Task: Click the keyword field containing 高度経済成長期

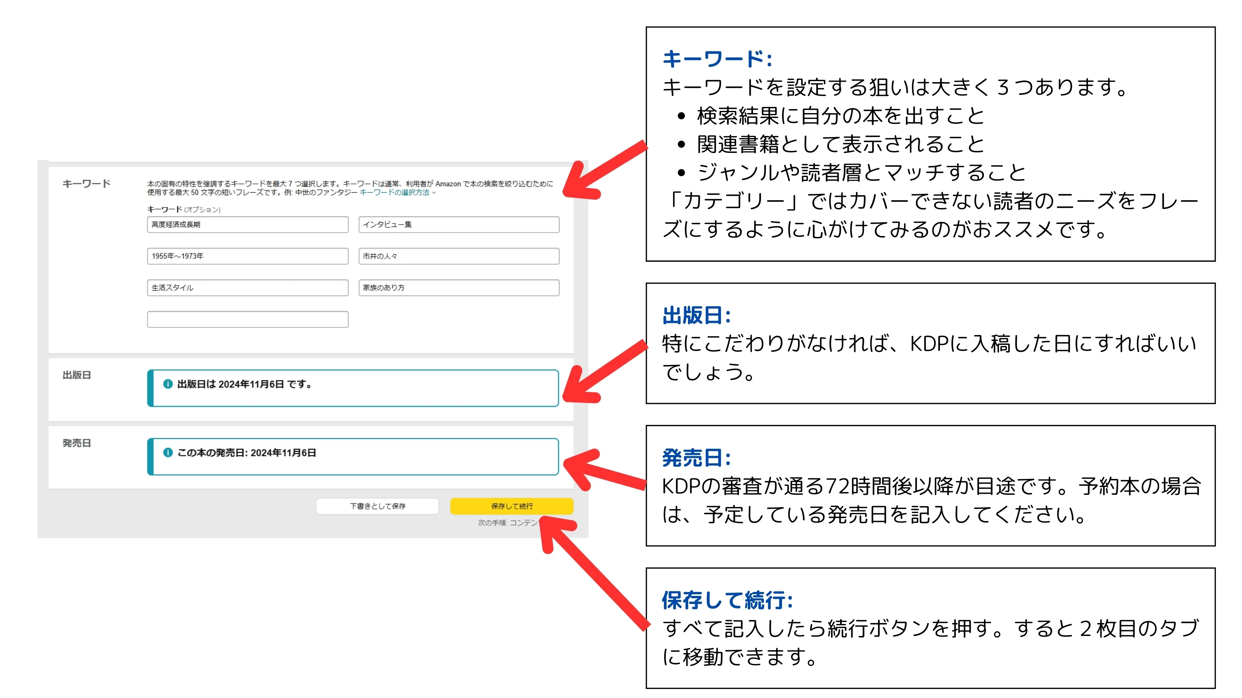Action: pos(247,225)
